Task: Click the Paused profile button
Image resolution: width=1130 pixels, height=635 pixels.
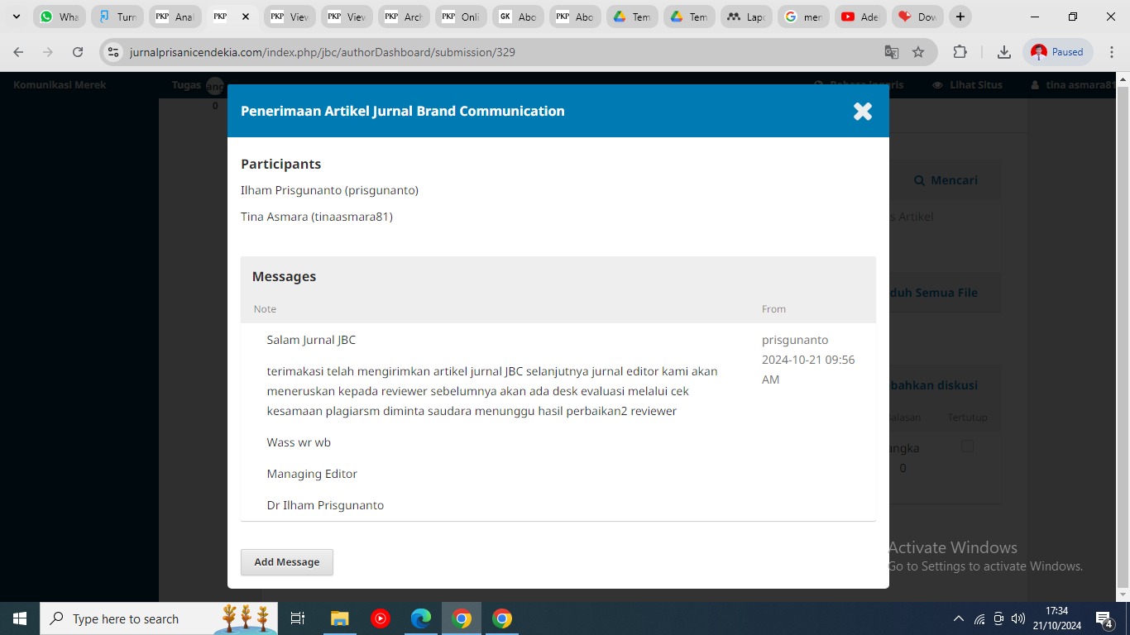Action: click(x=1058, y=52)
